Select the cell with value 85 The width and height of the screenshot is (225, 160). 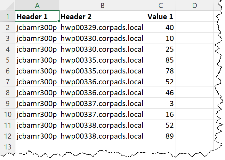click(161, 60)
